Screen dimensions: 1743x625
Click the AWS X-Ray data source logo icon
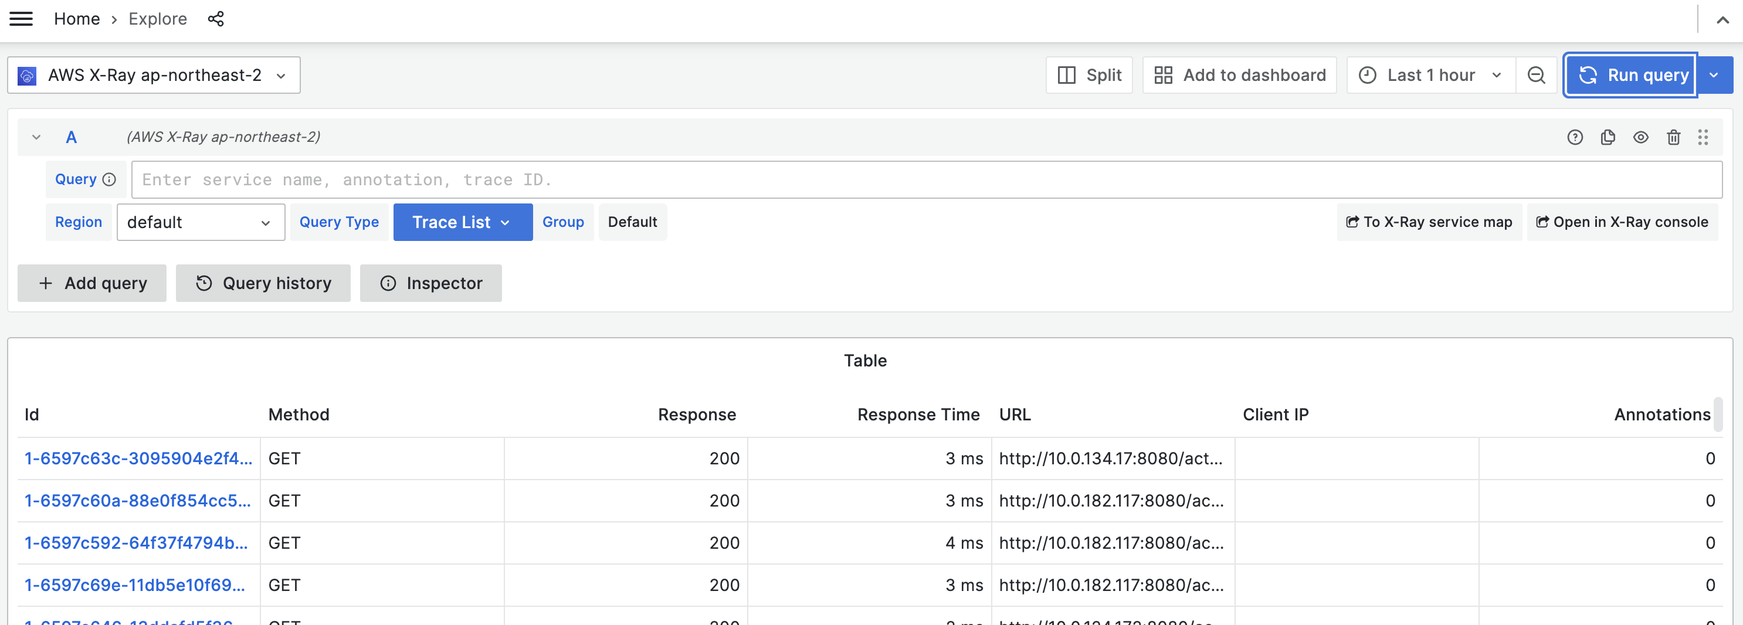pos(27,76)
